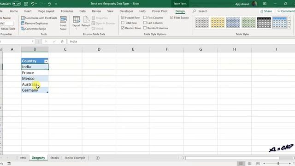Show the next row of Table Styles
This screenshot has width=295, height=166.
point(289,23)
